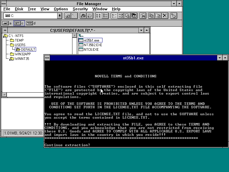Minimize the nt35b1.exe console window
Screen dimensions: 229x172
[x=220, y=58]
